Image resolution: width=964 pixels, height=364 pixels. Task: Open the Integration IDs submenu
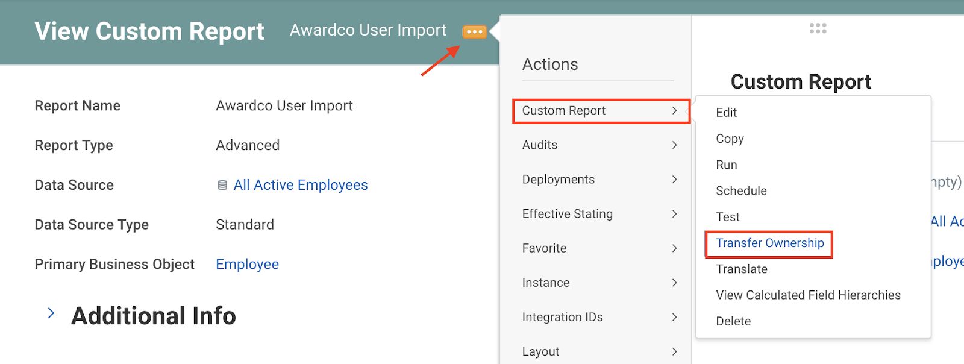(599, 317)
